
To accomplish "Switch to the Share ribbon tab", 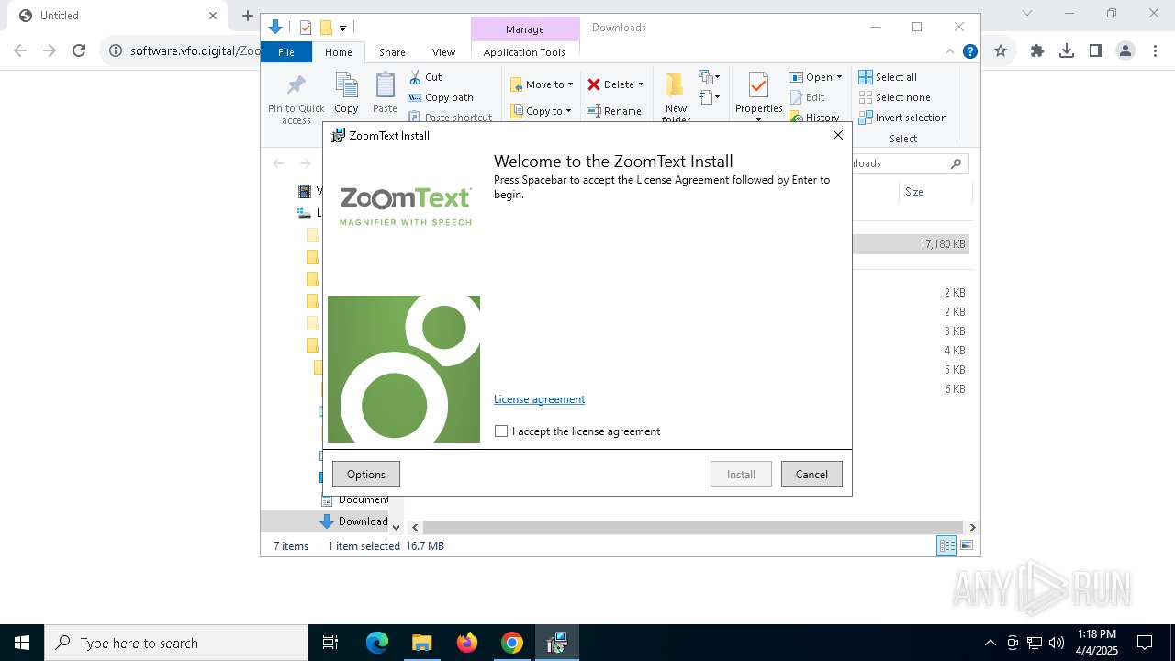I will (x=392, y=52).
